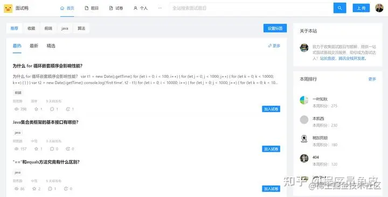Switch to the 最新 tab
Viewport: 388px width, 197px height.
click(x=34, y=46)
